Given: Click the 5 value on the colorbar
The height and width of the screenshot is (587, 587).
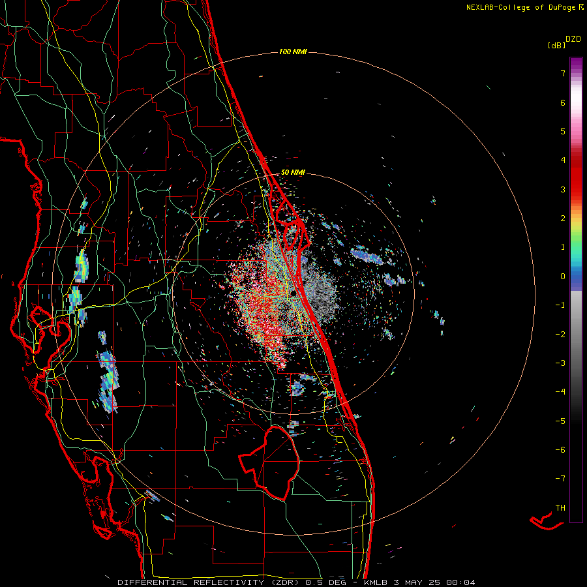Looking at the screenshot, I should pos(563,131).
